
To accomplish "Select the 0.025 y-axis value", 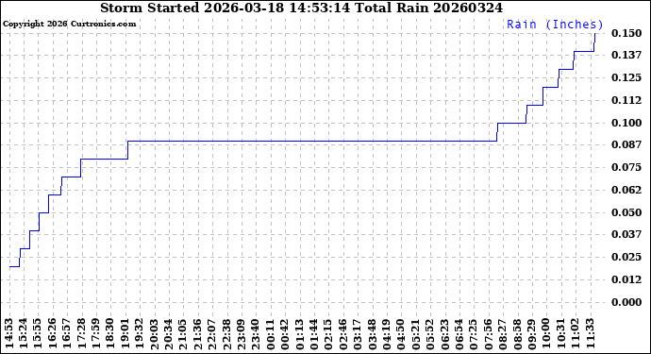I will coord(626,257).
